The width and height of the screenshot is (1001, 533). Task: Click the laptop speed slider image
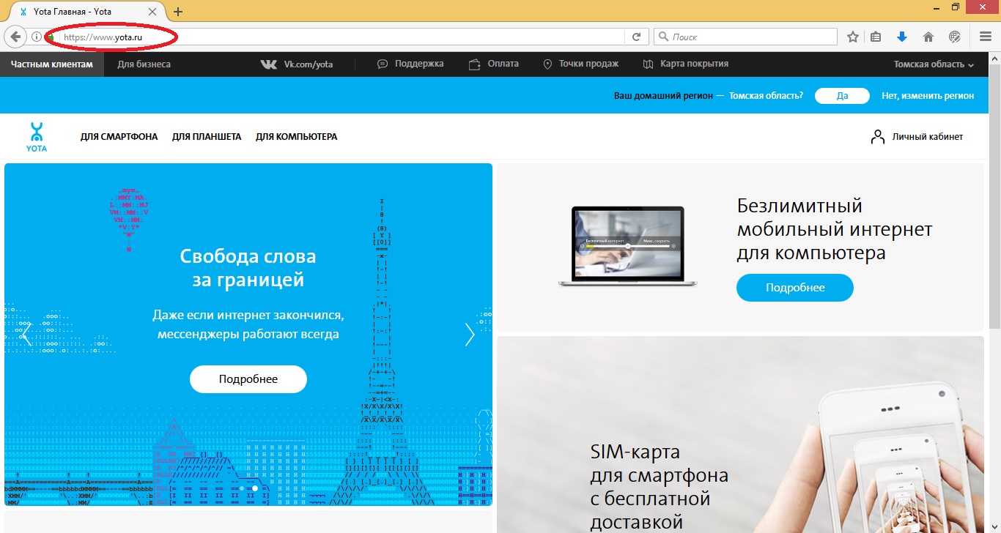[x=627, y=245]
